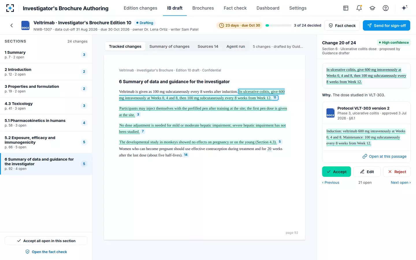
Task: Open the Brochures tab
Action: pos(203,8)
